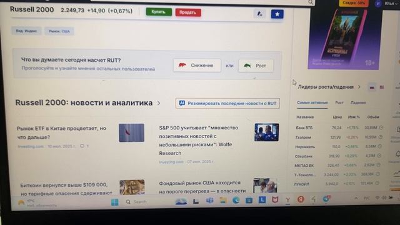Click the clock icon in ЛУКОЙЛ row
This screenshot has width=400, height=225.
pos(377,183)
